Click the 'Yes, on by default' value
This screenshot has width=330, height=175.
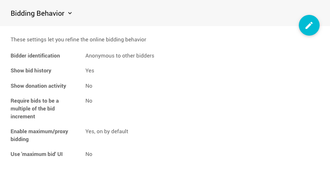107,132
